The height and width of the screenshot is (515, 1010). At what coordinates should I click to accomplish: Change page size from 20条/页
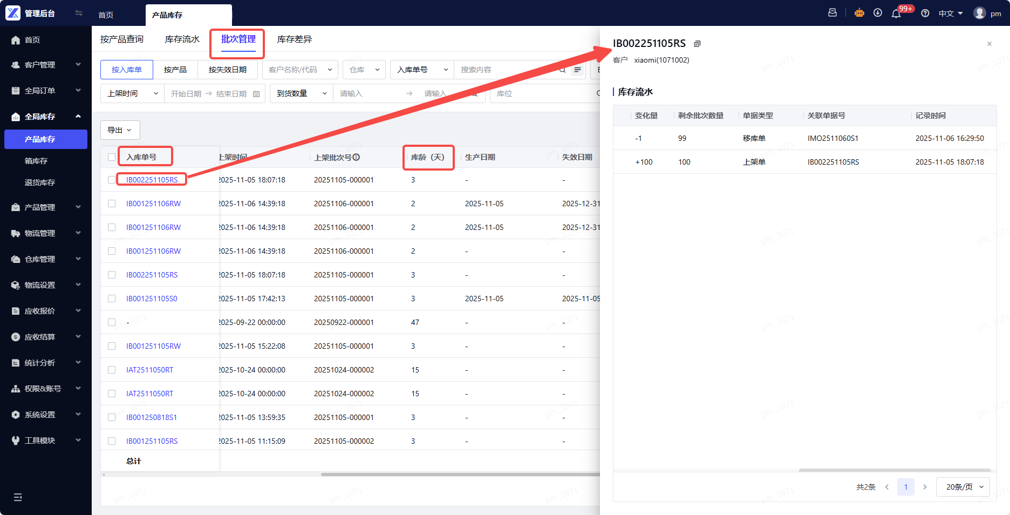click(x=963, y=487)
